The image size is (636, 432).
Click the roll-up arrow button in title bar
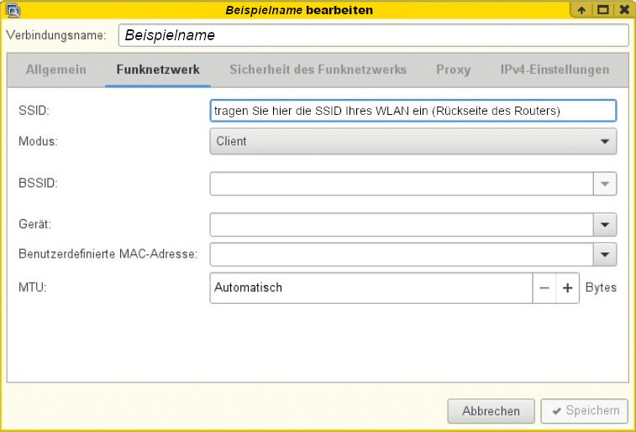pos(581,10)
